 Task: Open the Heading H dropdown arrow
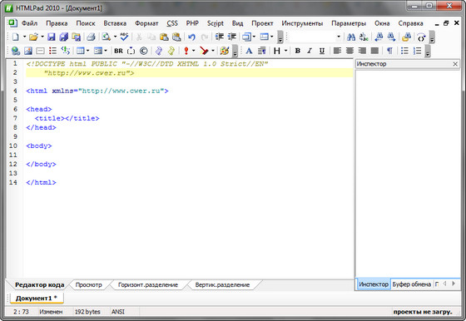coord(285,51)
